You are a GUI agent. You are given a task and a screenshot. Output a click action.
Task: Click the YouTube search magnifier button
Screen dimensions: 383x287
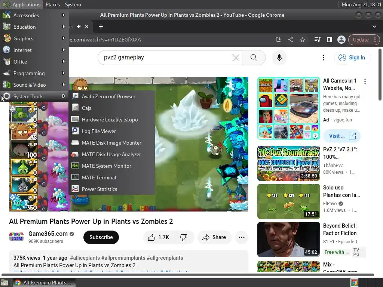point(254,58)
